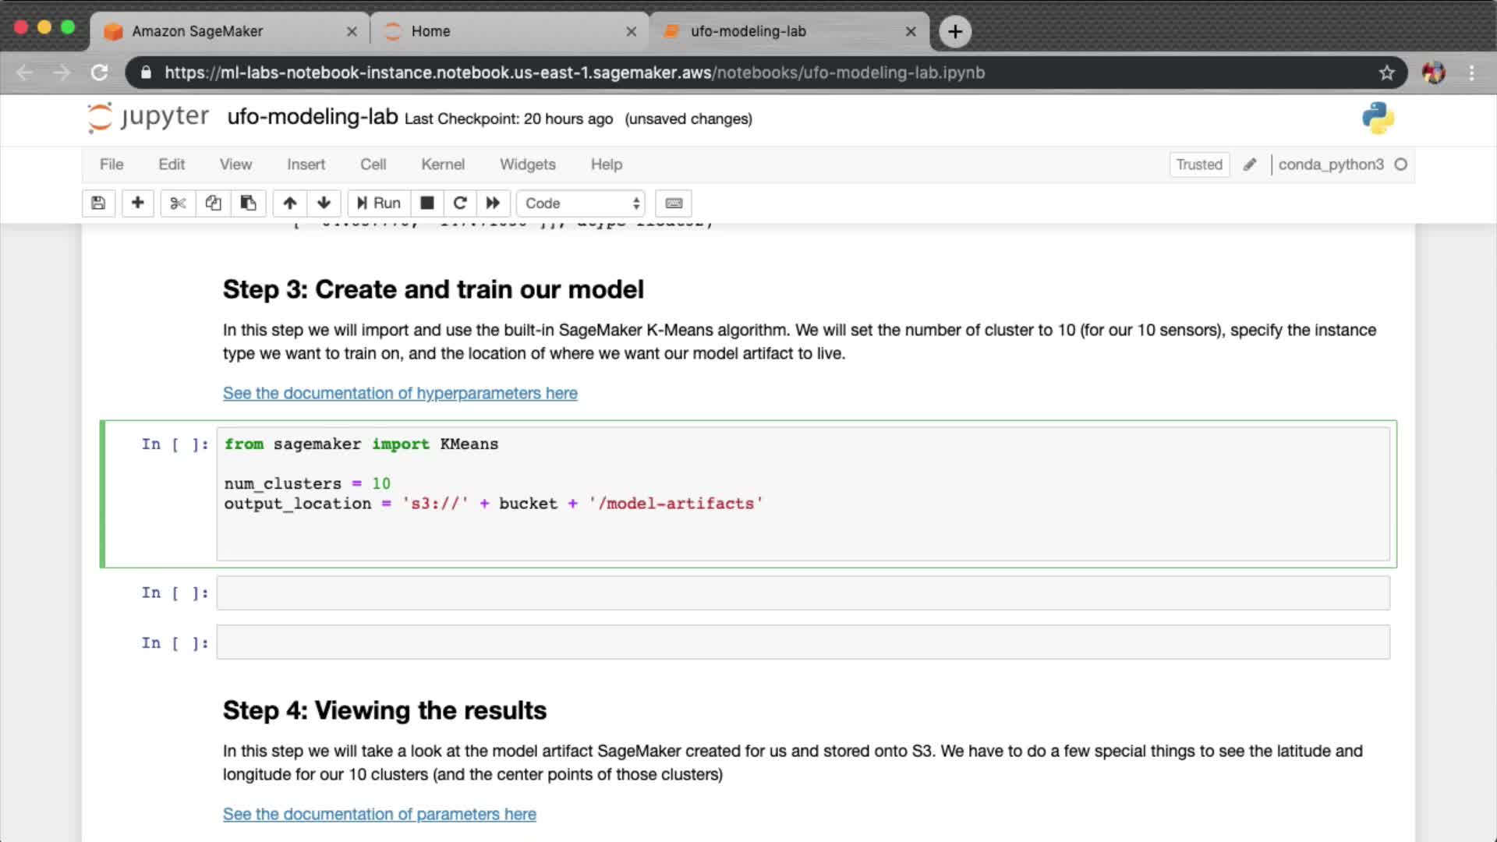Paste cells below icon

tap(248, 203)
